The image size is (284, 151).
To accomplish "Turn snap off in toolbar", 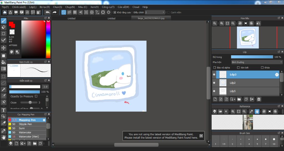I will pyautogui.click(x=64, y=12).
